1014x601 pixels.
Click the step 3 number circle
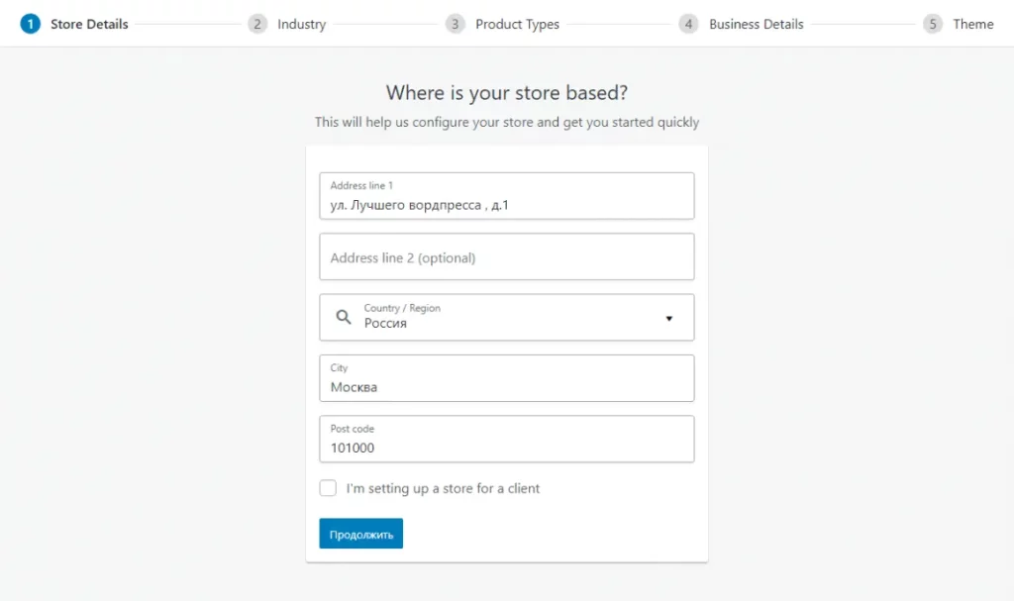455,24
